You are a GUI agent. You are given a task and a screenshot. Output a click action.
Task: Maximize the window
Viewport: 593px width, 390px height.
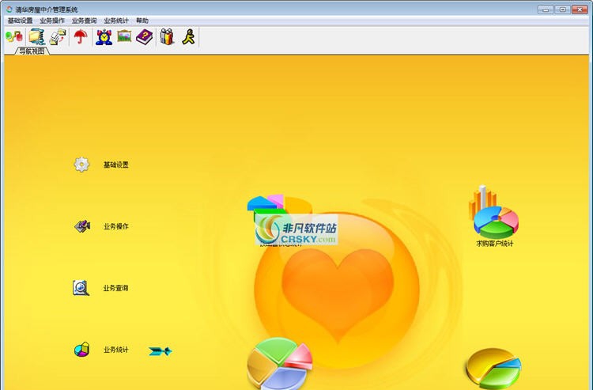coord(563,9)
